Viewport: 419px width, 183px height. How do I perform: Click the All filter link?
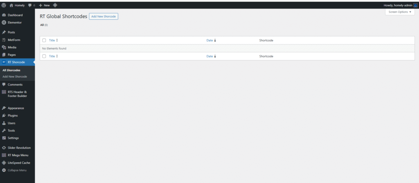coord(42,25)
